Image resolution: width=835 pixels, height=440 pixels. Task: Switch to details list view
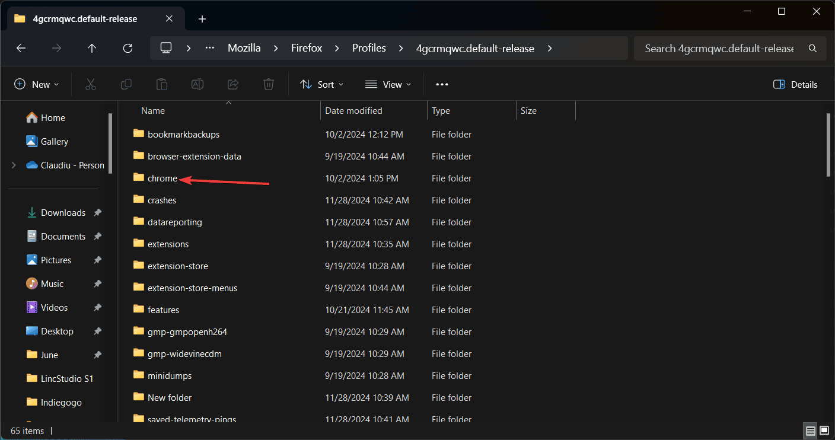click(x=810, y=430)
